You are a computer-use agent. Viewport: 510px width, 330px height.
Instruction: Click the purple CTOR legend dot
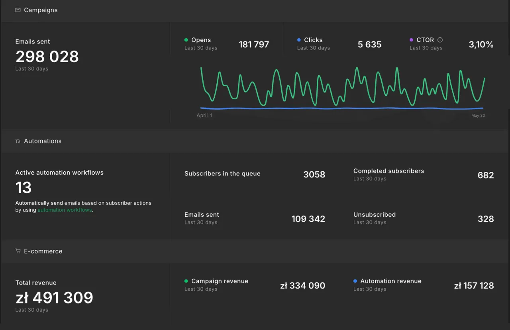click(x=412, y=40)
